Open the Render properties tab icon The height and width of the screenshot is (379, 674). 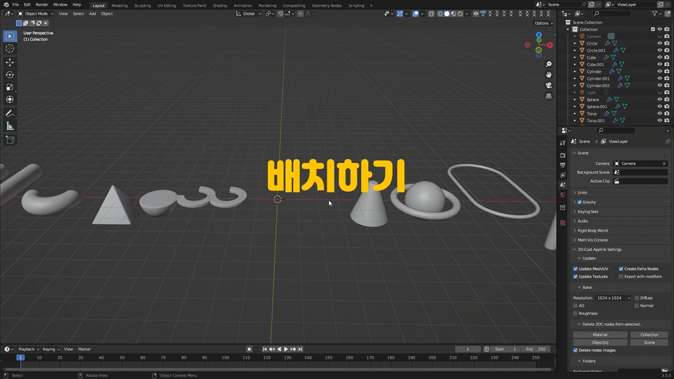562,155
